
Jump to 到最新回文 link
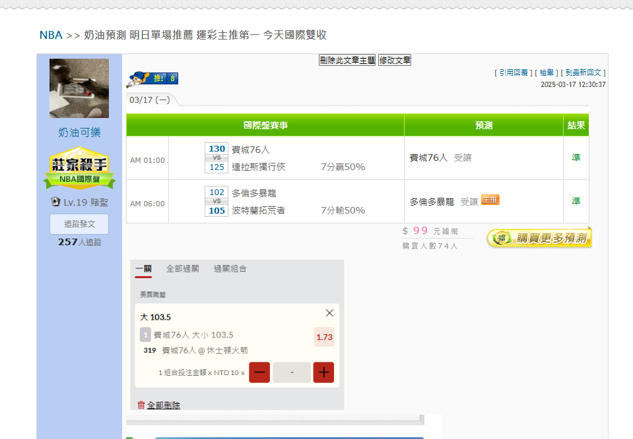coord(583,73)
